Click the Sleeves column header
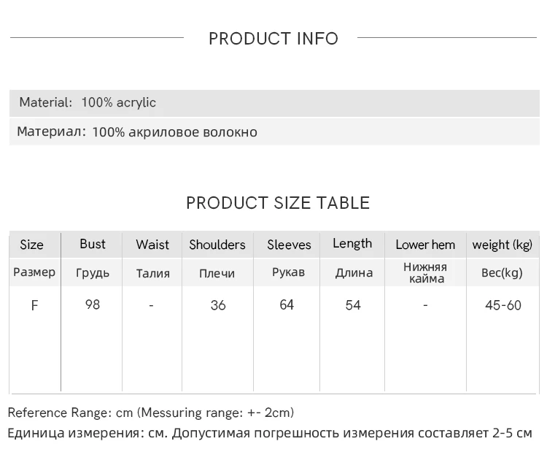 pos(289,245)
